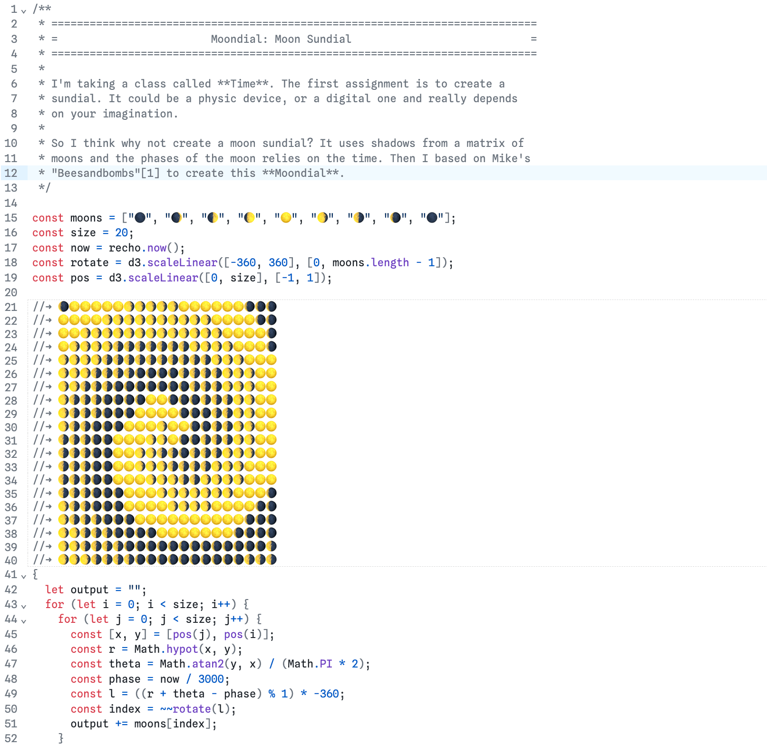Click the waning crescent emoji in moons array
Screen dimensions: 767x745
tap(396, 218)
